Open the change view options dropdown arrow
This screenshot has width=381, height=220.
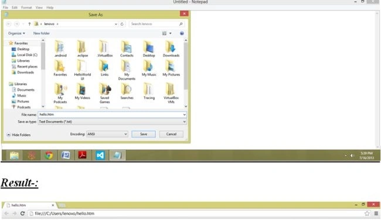(x=171, y=33)
